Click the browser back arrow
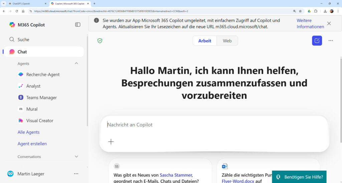 pyautogui.click(x=4, y=11)
